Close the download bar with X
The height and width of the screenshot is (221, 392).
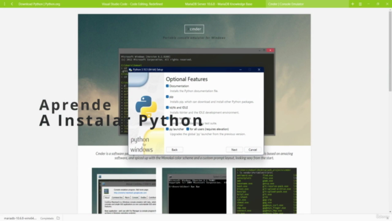(x=387, y=219)
